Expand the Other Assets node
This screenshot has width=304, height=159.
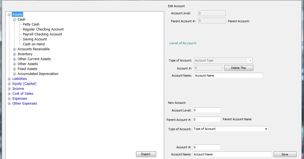point(14,64)
